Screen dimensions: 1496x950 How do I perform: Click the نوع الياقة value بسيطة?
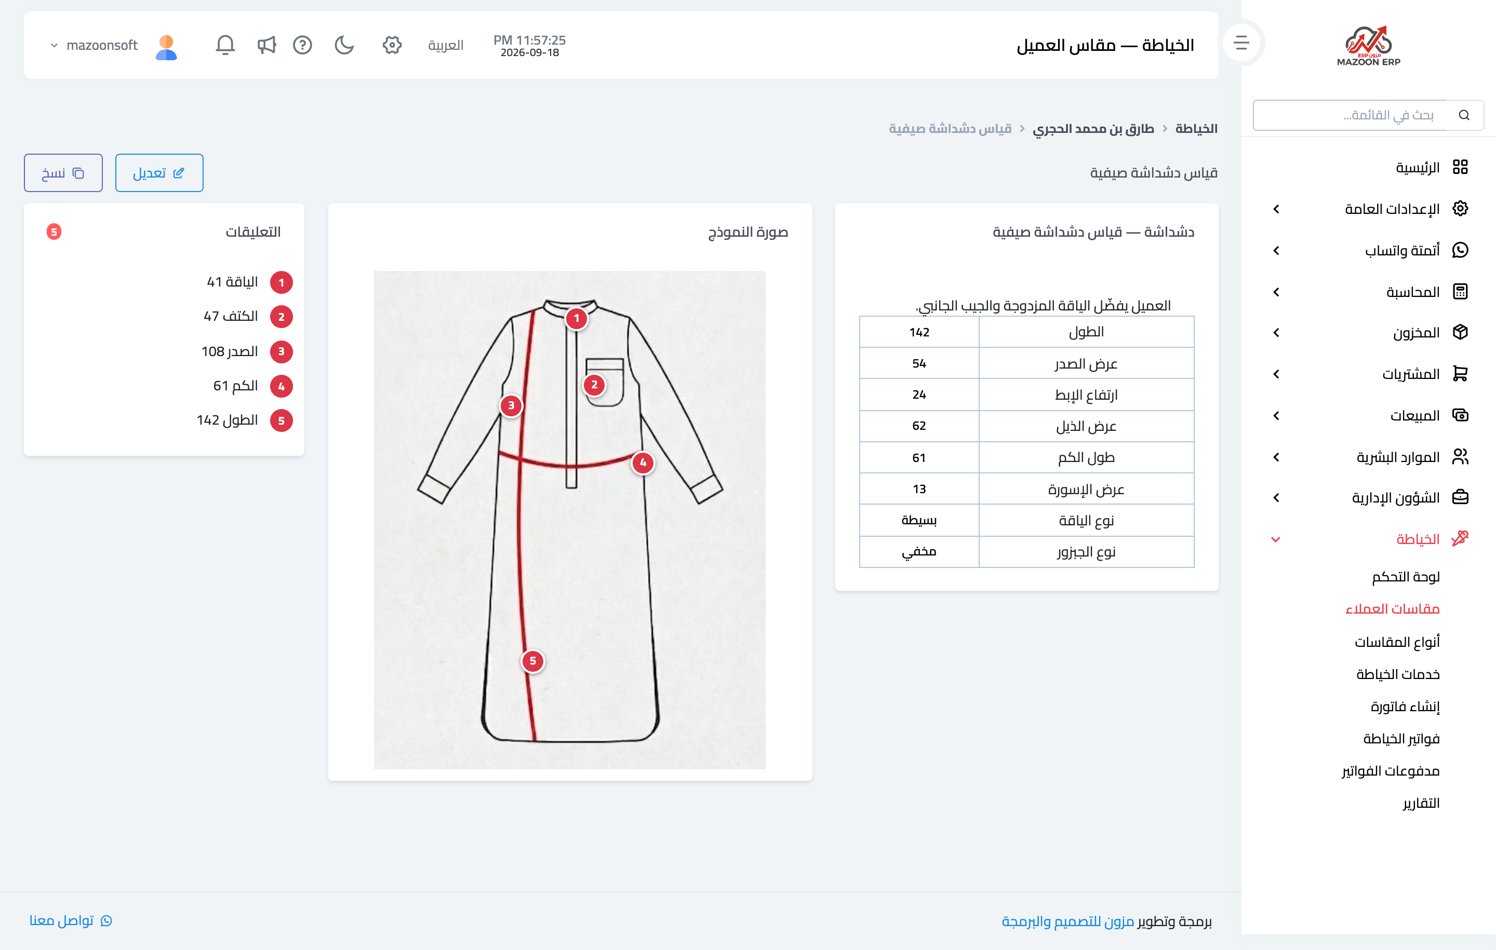click(x=919, y=520)
